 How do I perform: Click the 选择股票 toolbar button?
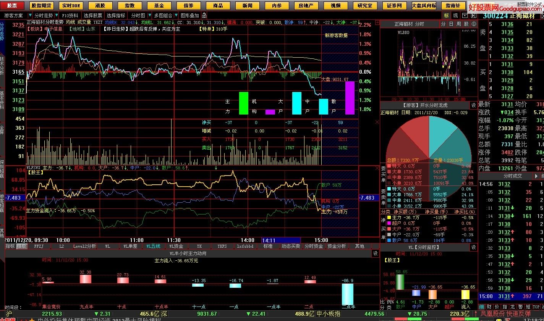[x=93, y=16]
